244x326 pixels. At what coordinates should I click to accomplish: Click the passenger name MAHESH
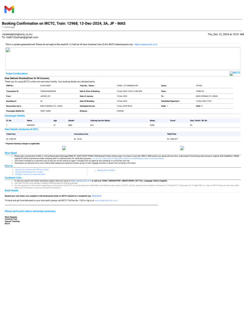click(31, 125)
